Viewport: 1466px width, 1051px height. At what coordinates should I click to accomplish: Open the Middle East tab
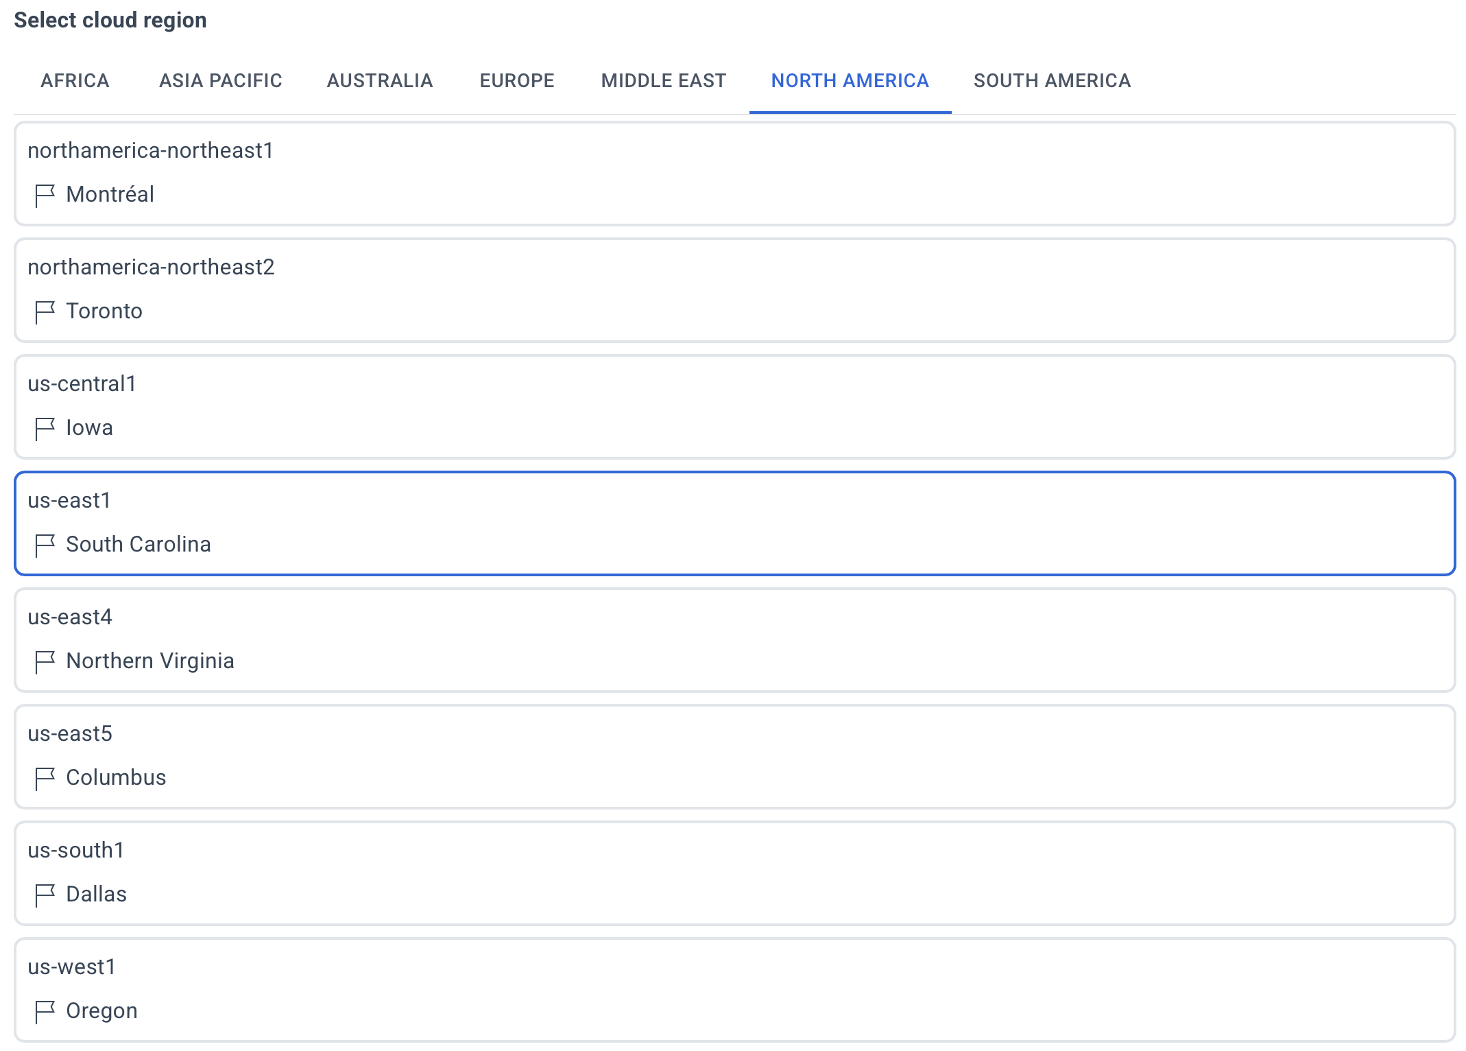tap(663, 81)
